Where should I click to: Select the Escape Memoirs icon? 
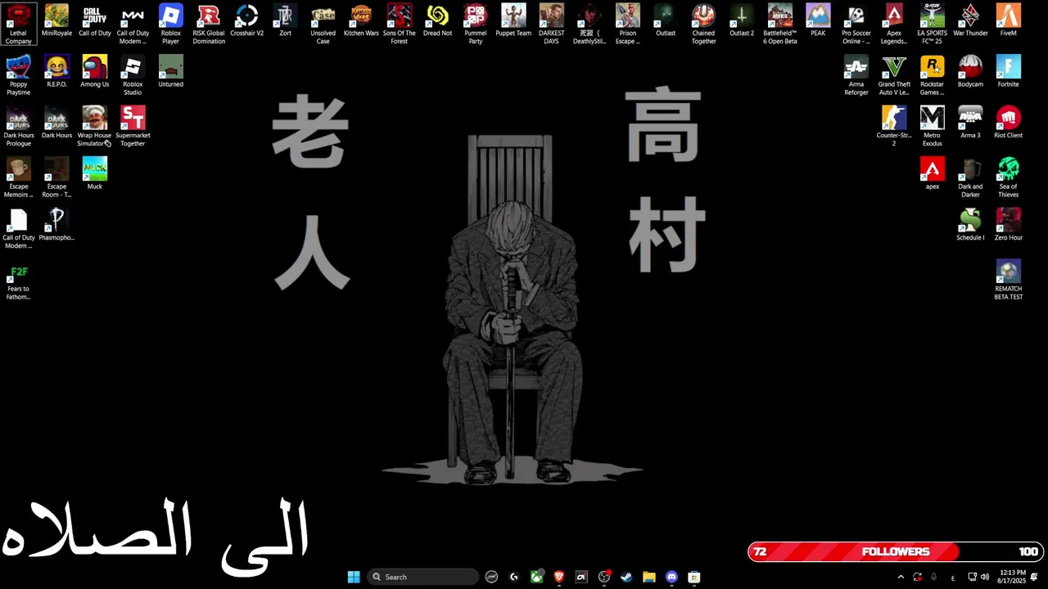(18, 178)
